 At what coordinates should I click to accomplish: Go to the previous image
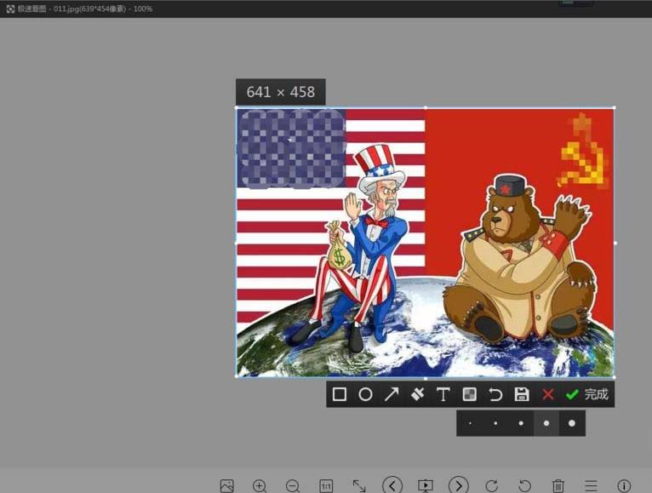[392, 485]
